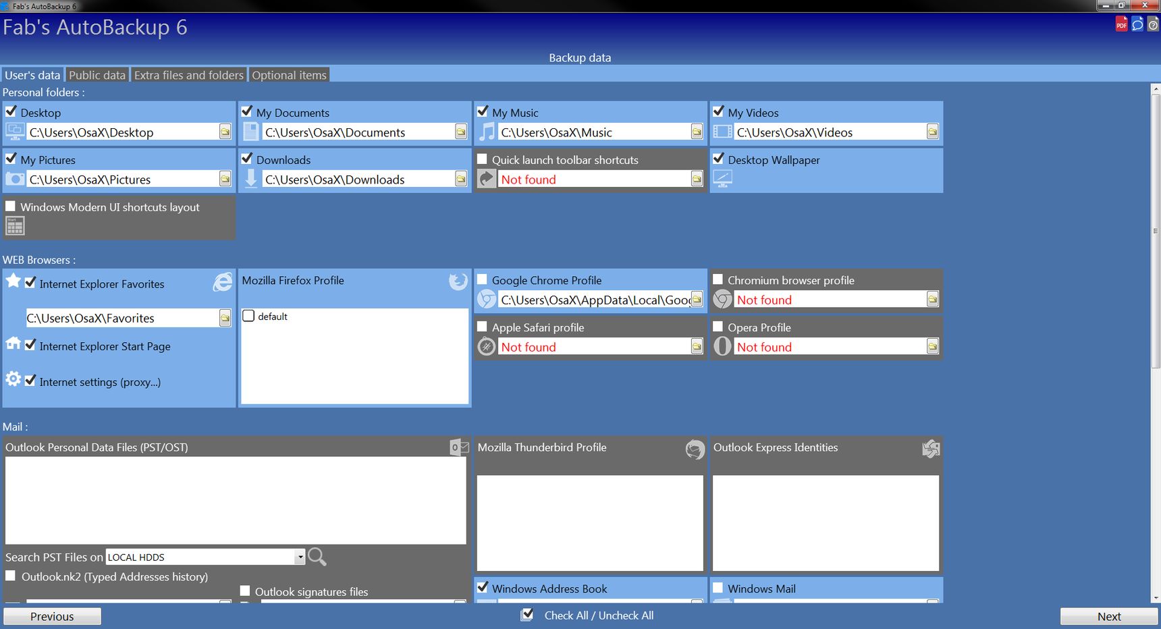1161x629 pixels.
Task: Click the question mark help icon
Action: 1153,25
